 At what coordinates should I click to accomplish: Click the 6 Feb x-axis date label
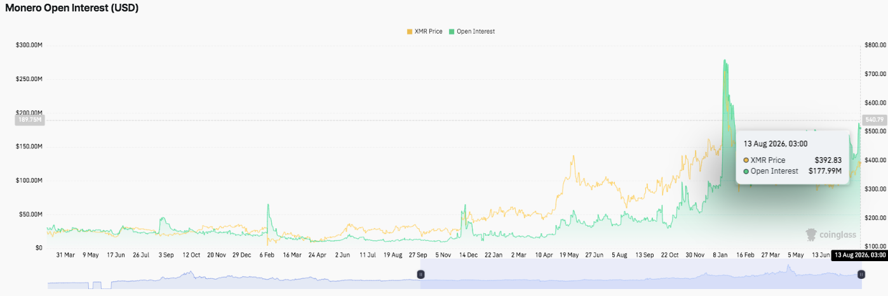(268, 255)
